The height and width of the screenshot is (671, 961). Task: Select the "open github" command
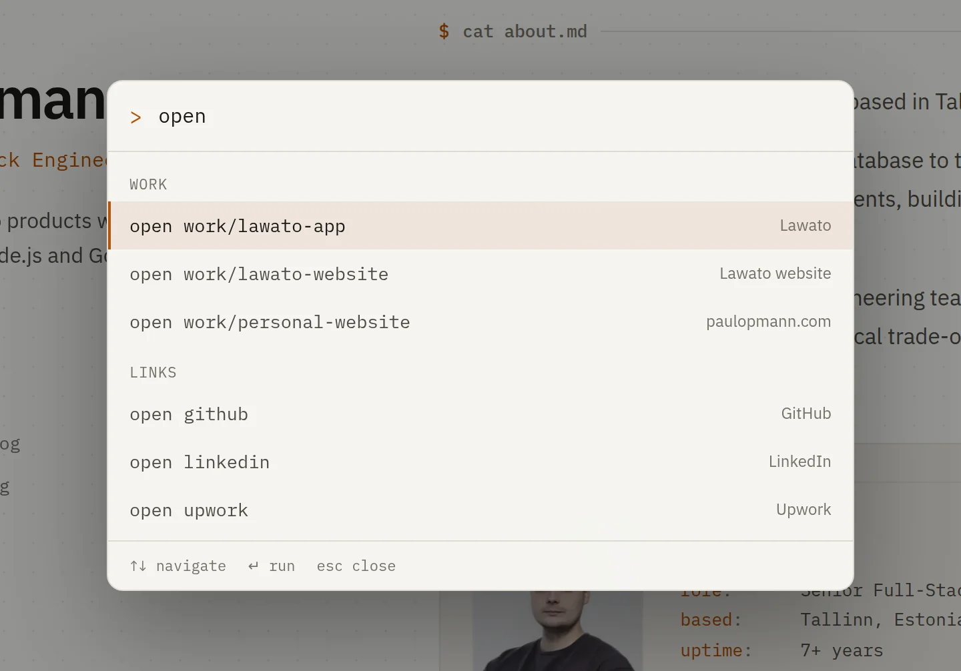click(480, 414)
